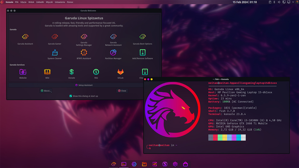Image resolution: width=299 pixels, height=168 pixels.
Task: Open Garuda Boot Options
Action: click(142, 39)
